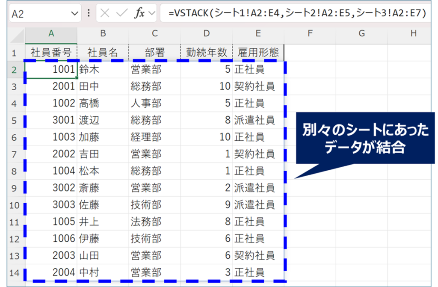
Task: Click the 派遣社員 cell in row 10
Action: pyautogui.click(x=257, y=205)
